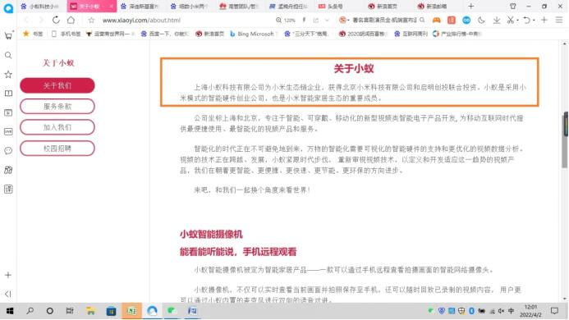Open the 百度一下 bookmark
This screenshot has width=569, height=320.
165,34
